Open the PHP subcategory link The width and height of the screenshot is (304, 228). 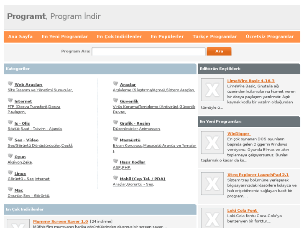tap(126, 167)
